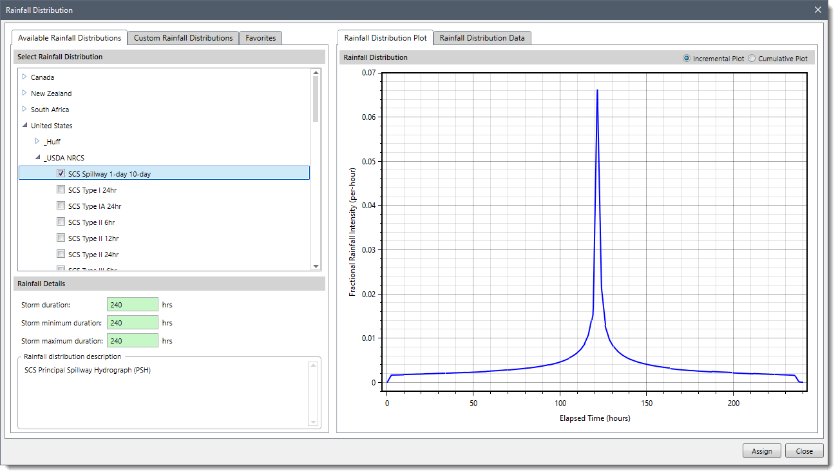This screenshot has height=475, width=838.
Task: Expand the South Africa tree node
Action: (x=24, y=109)
